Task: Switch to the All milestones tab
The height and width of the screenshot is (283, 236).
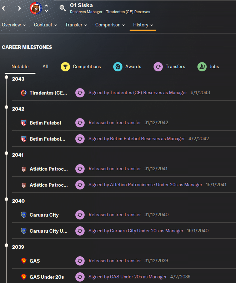Action: point(45,66)
